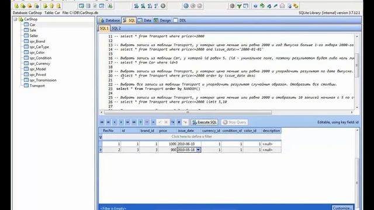Click the gray circled X toolbar icon

click(x=163, y=6)
